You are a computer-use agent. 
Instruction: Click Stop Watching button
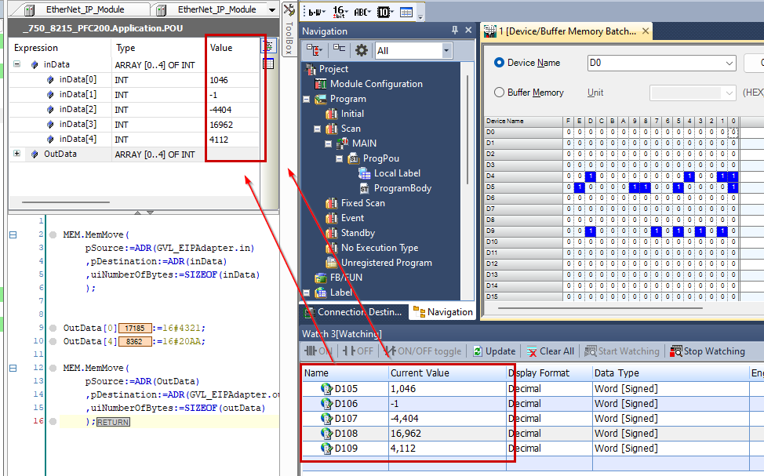(x=708, y=351)
